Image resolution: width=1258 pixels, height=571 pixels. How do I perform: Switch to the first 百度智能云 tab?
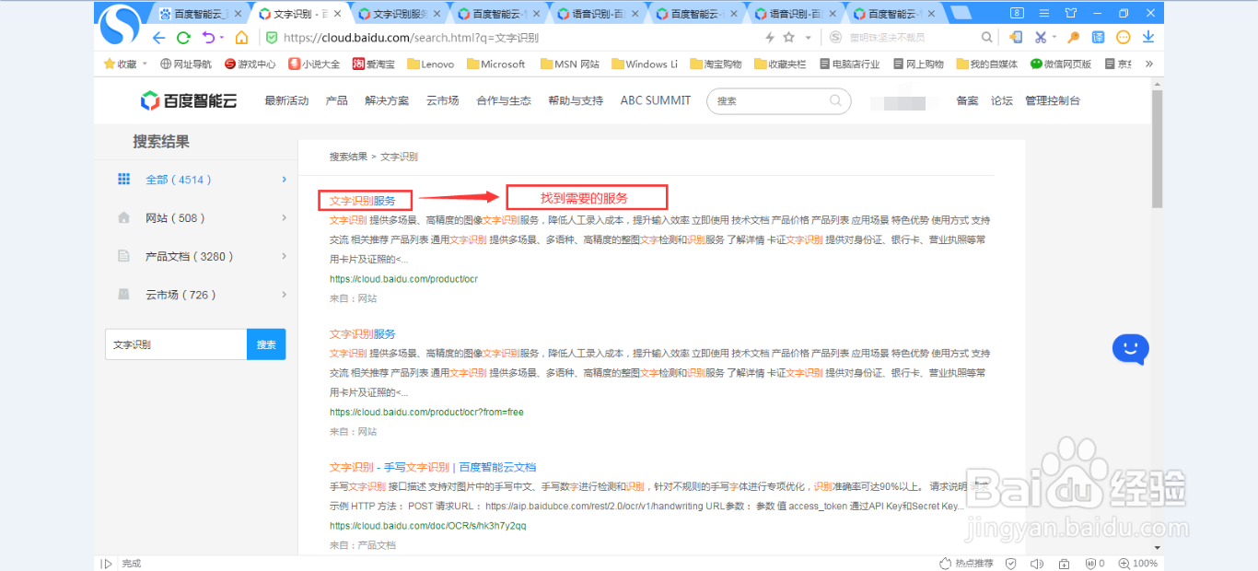[x=201, y=14]
